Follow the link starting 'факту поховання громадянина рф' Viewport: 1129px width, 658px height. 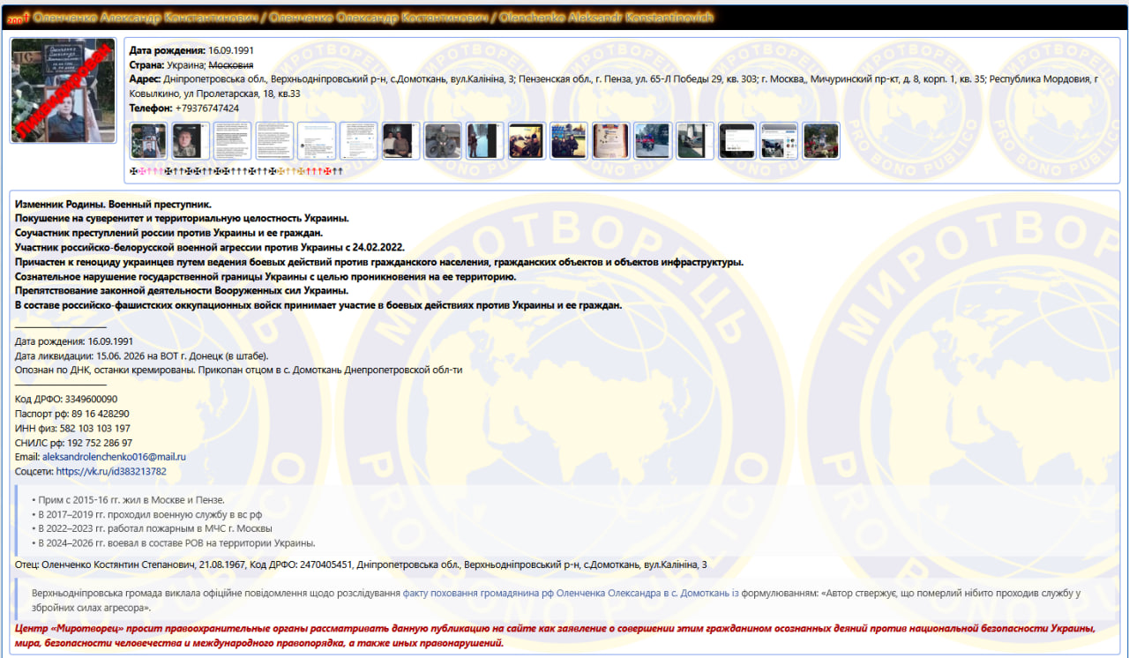tap(571, 593)
